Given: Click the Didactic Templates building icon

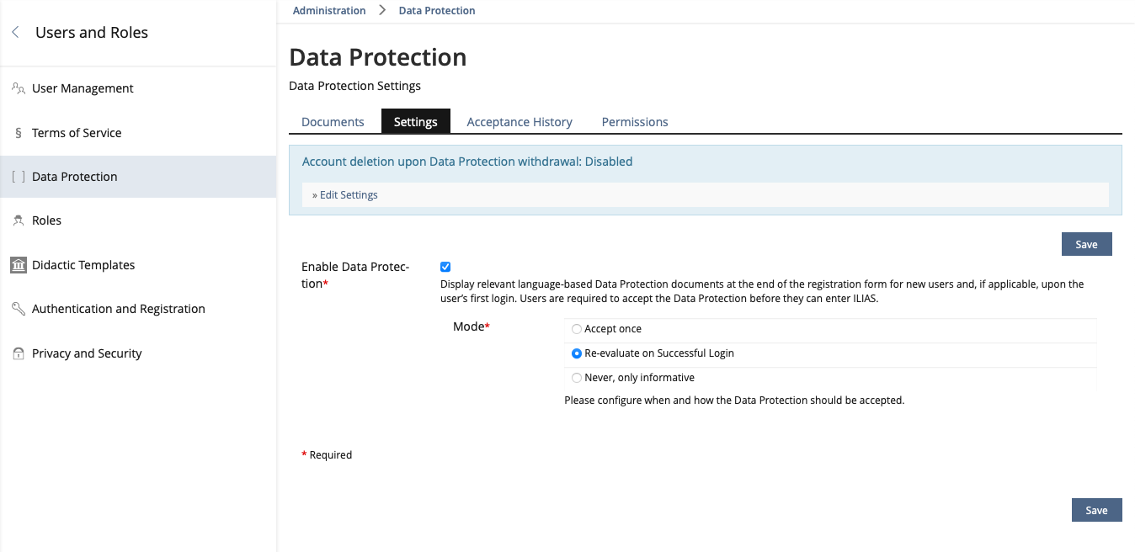Looking at the screenshot, I should 19,265.
